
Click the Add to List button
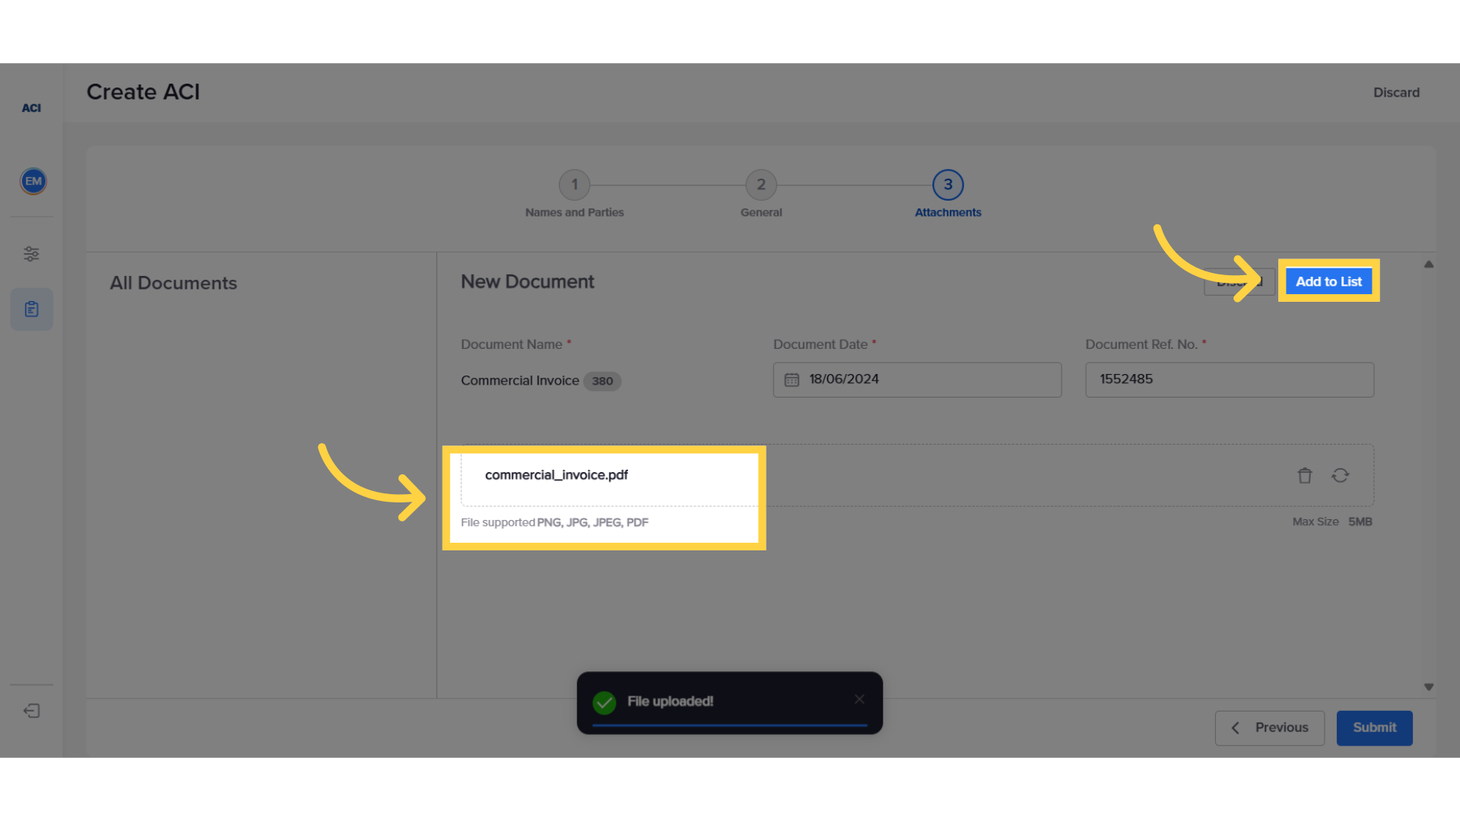(1328, 282)
